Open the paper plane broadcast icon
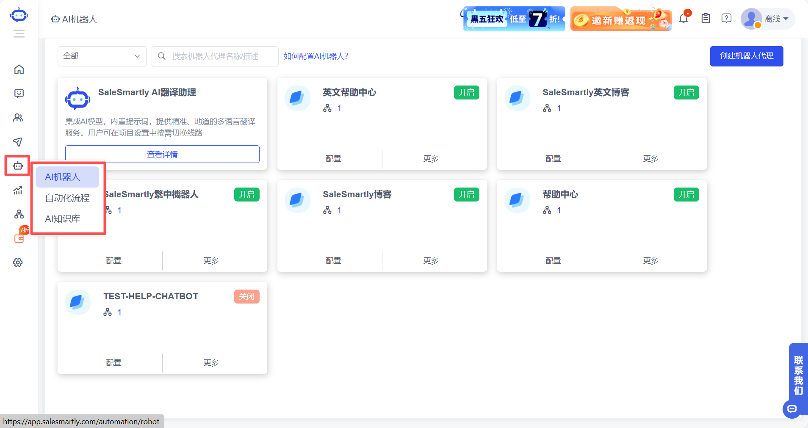The height and width of the screenshot is (428, 808). pyautogui.click(x=17, y=142)
